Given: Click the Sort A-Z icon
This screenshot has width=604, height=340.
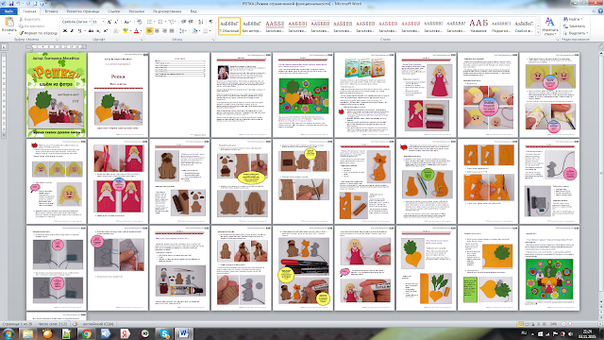Looking at the screenshot, I should click(x=201, y=22).
